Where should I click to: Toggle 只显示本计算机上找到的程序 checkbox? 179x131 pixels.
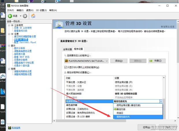66,67
